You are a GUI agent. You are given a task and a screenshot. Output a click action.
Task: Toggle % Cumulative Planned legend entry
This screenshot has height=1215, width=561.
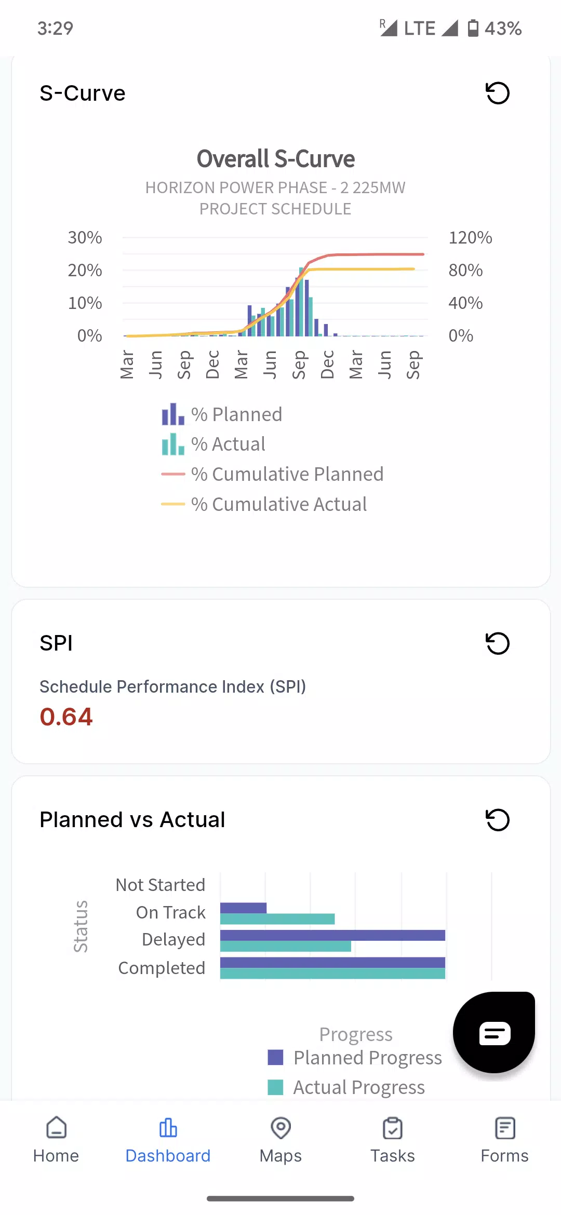[272, 474]
